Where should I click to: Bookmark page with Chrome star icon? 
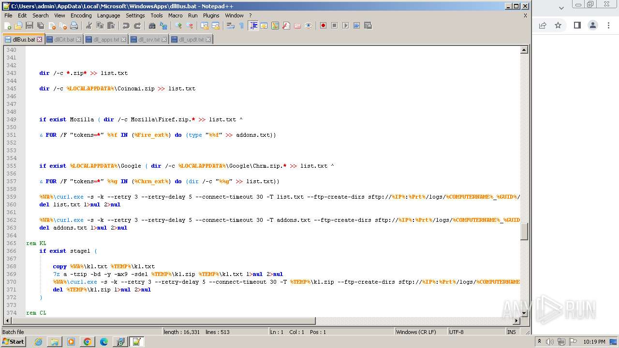point(558,25)
